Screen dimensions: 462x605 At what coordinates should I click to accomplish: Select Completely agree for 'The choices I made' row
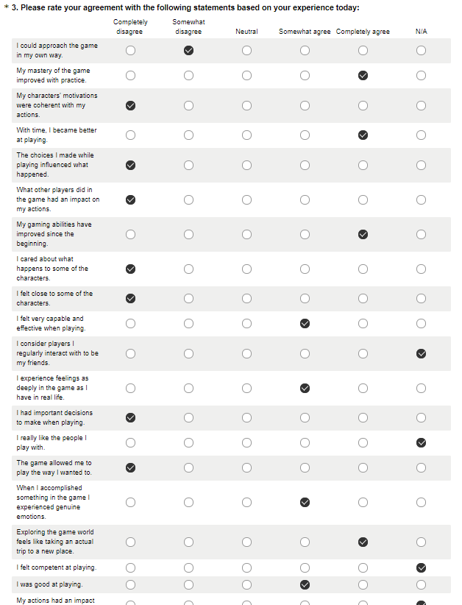pos(363,165)
